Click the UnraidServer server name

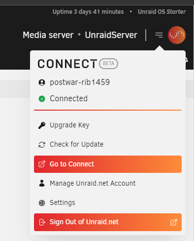(111, 35)
